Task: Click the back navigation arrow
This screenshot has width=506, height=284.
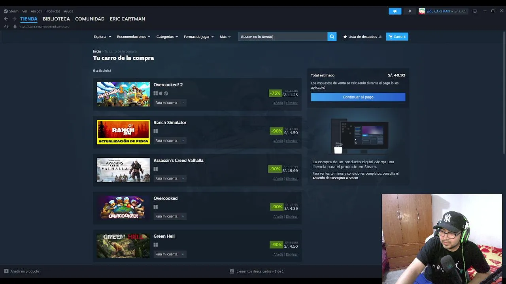Action: click(6, 19)
